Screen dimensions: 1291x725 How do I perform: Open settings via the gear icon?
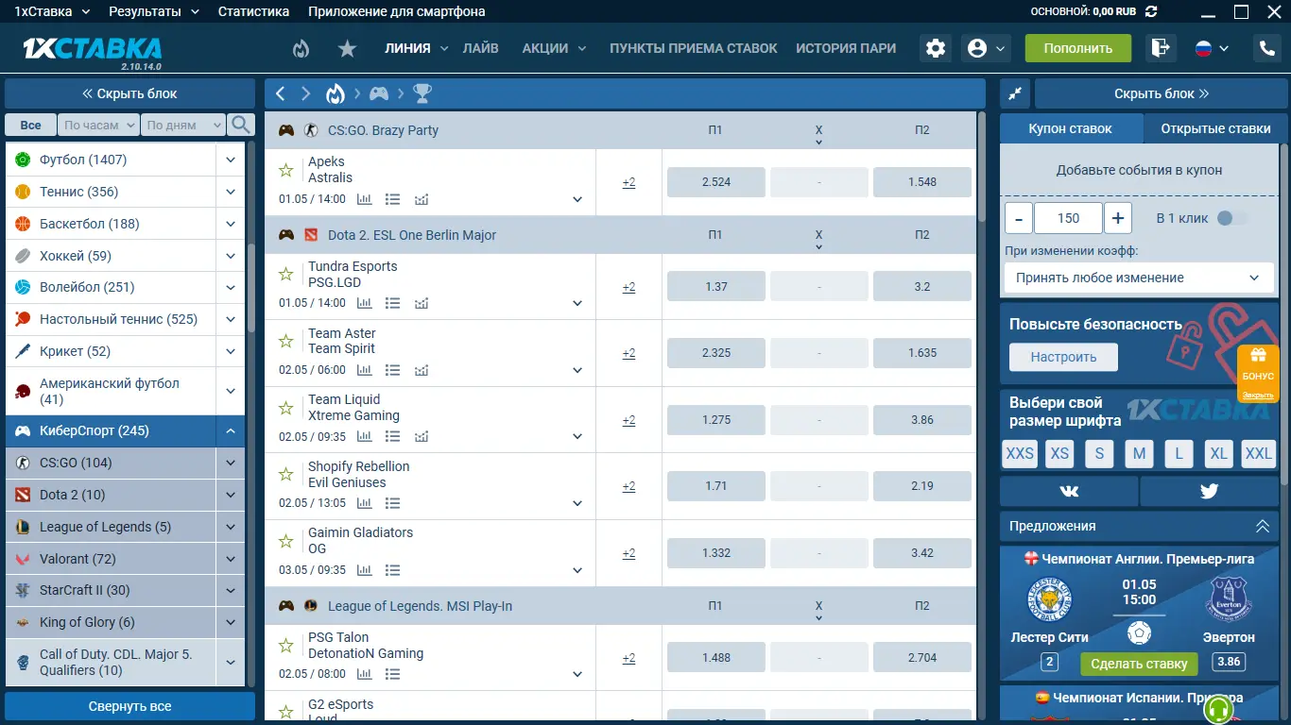[x=936, y=48]
